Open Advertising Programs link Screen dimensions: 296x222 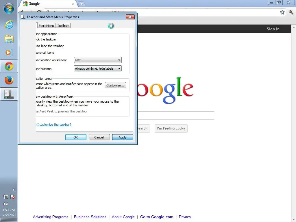[x=51, y=217]
